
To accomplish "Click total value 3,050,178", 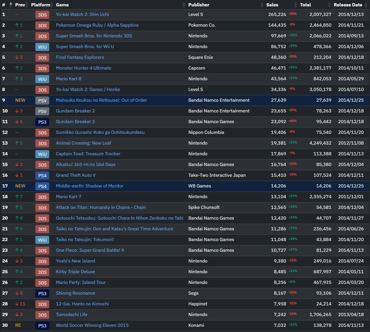I will 320,89.
